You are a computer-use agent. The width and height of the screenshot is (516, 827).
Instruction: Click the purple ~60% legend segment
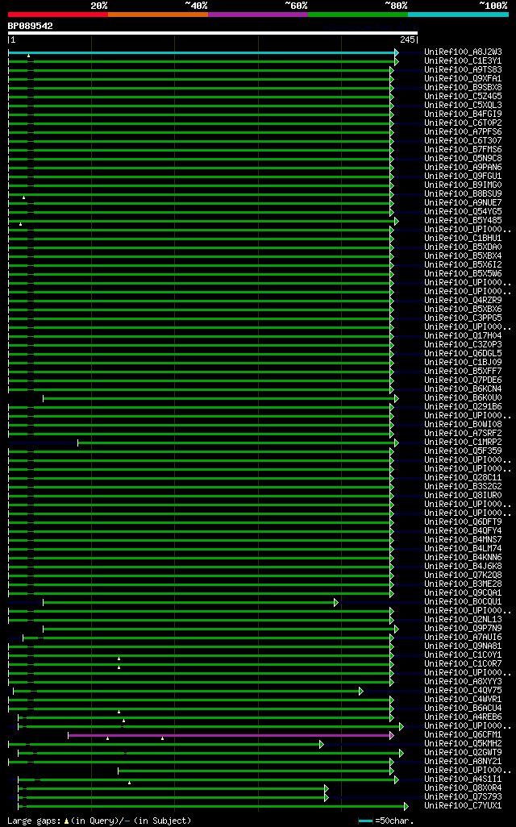coord(258,15)
